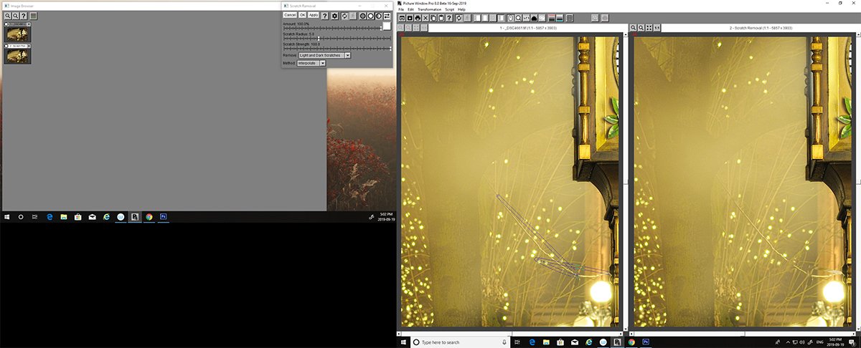Image resolution: width=861 pixels, height=348 pixels.
Task: Click the Cancel button in Scratch Removal
Action: tap(290, 15)
